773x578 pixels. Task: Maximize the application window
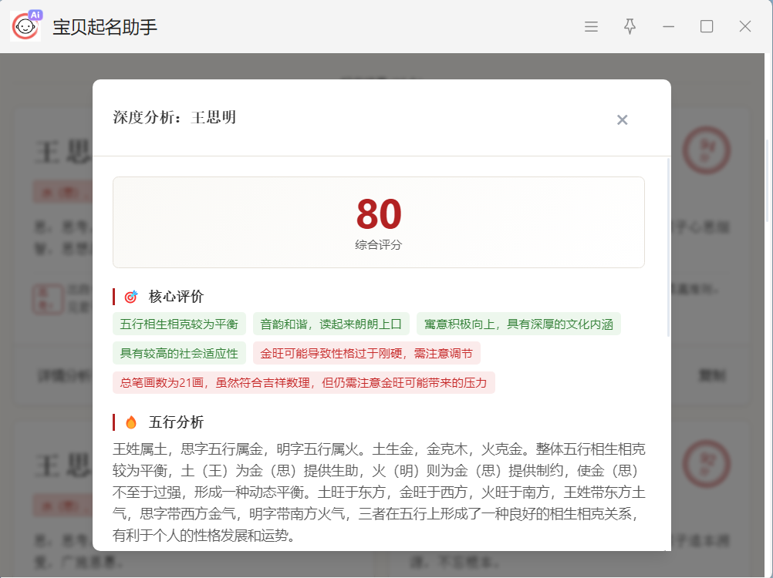(x=707, y=27)
